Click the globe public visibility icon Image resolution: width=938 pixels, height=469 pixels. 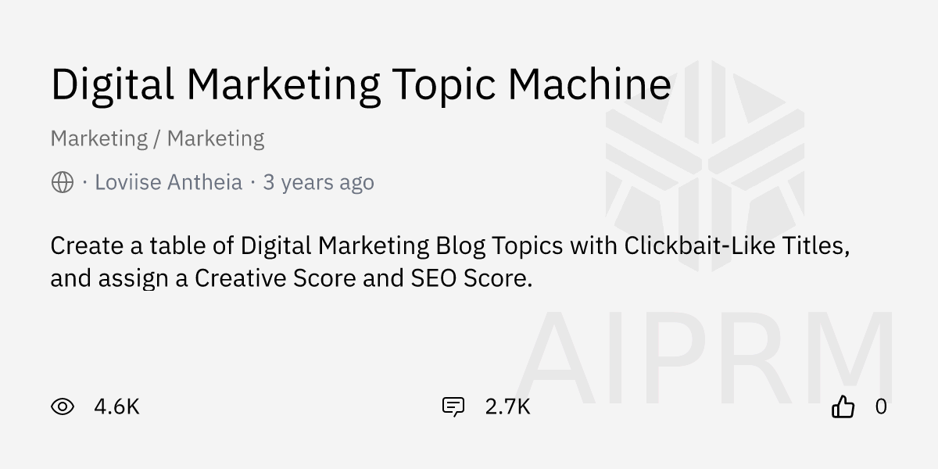[x=63, y=183]
